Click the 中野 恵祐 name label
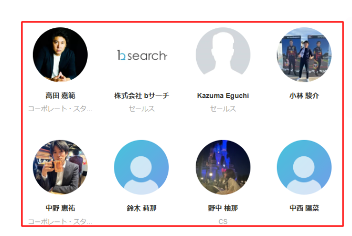 [x=60, y=208]
